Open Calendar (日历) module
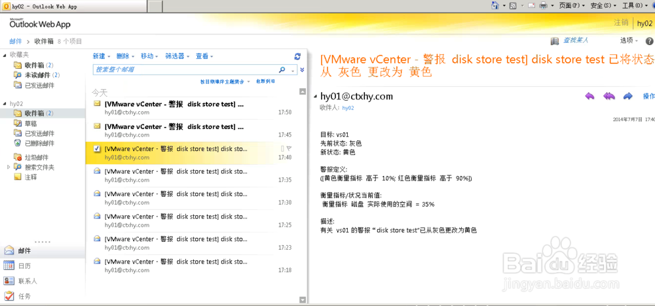Viewport: 655px width, 306px height. point(43,266)
